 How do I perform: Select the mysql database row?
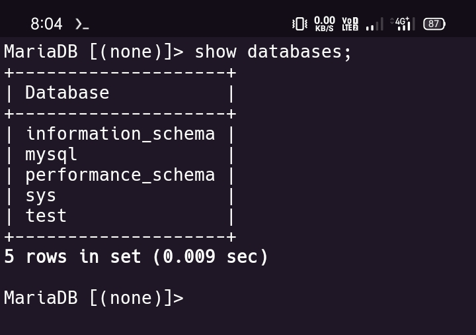(120, 154)
